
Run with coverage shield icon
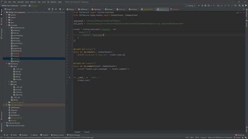point(205,5)
